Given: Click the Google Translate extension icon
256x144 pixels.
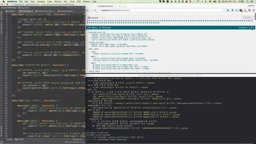Looking at the screenshot, I should pyautogui.click(x=228, y=10).
